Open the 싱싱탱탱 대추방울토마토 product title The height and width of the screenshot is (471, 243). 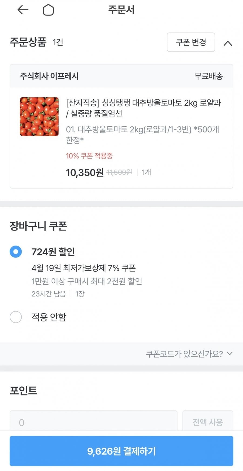143,108
